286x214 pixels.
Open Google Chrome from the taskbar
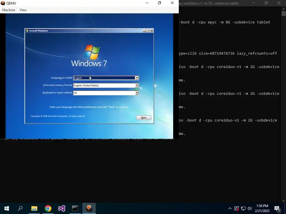[48, 208]
